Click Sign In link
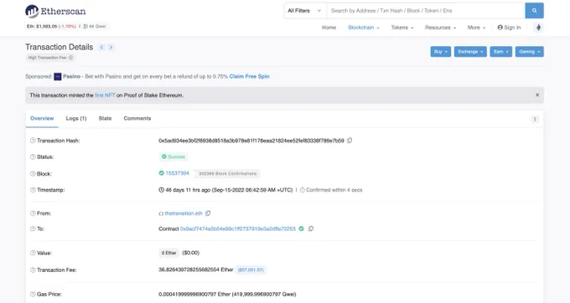Image resolution: width=570 pixels, height=303 pixels. tap(509, 28)
